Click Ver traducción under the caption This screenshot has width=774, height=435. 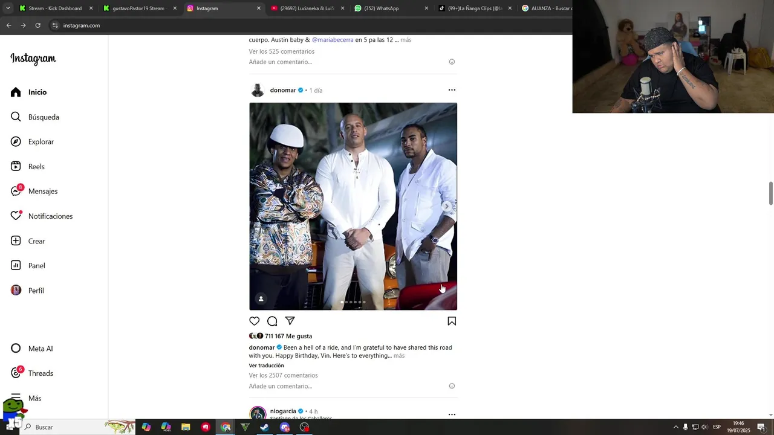tap(266, 366)
